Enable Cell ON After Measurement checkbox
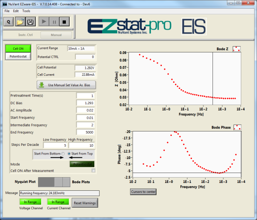This screenshot has height=220, width=257. [x=93, y=171]
